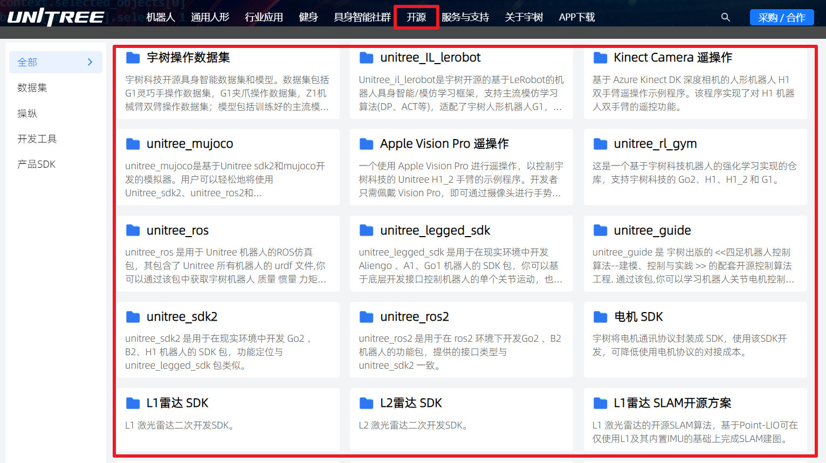The width and height of the screenshot is (826, 463).
Task: Open the 通用人形 menu
Action: (210, 17)
